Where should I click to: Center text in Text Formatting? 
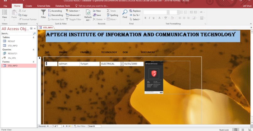pyautogui.click(x=184, y=18)
